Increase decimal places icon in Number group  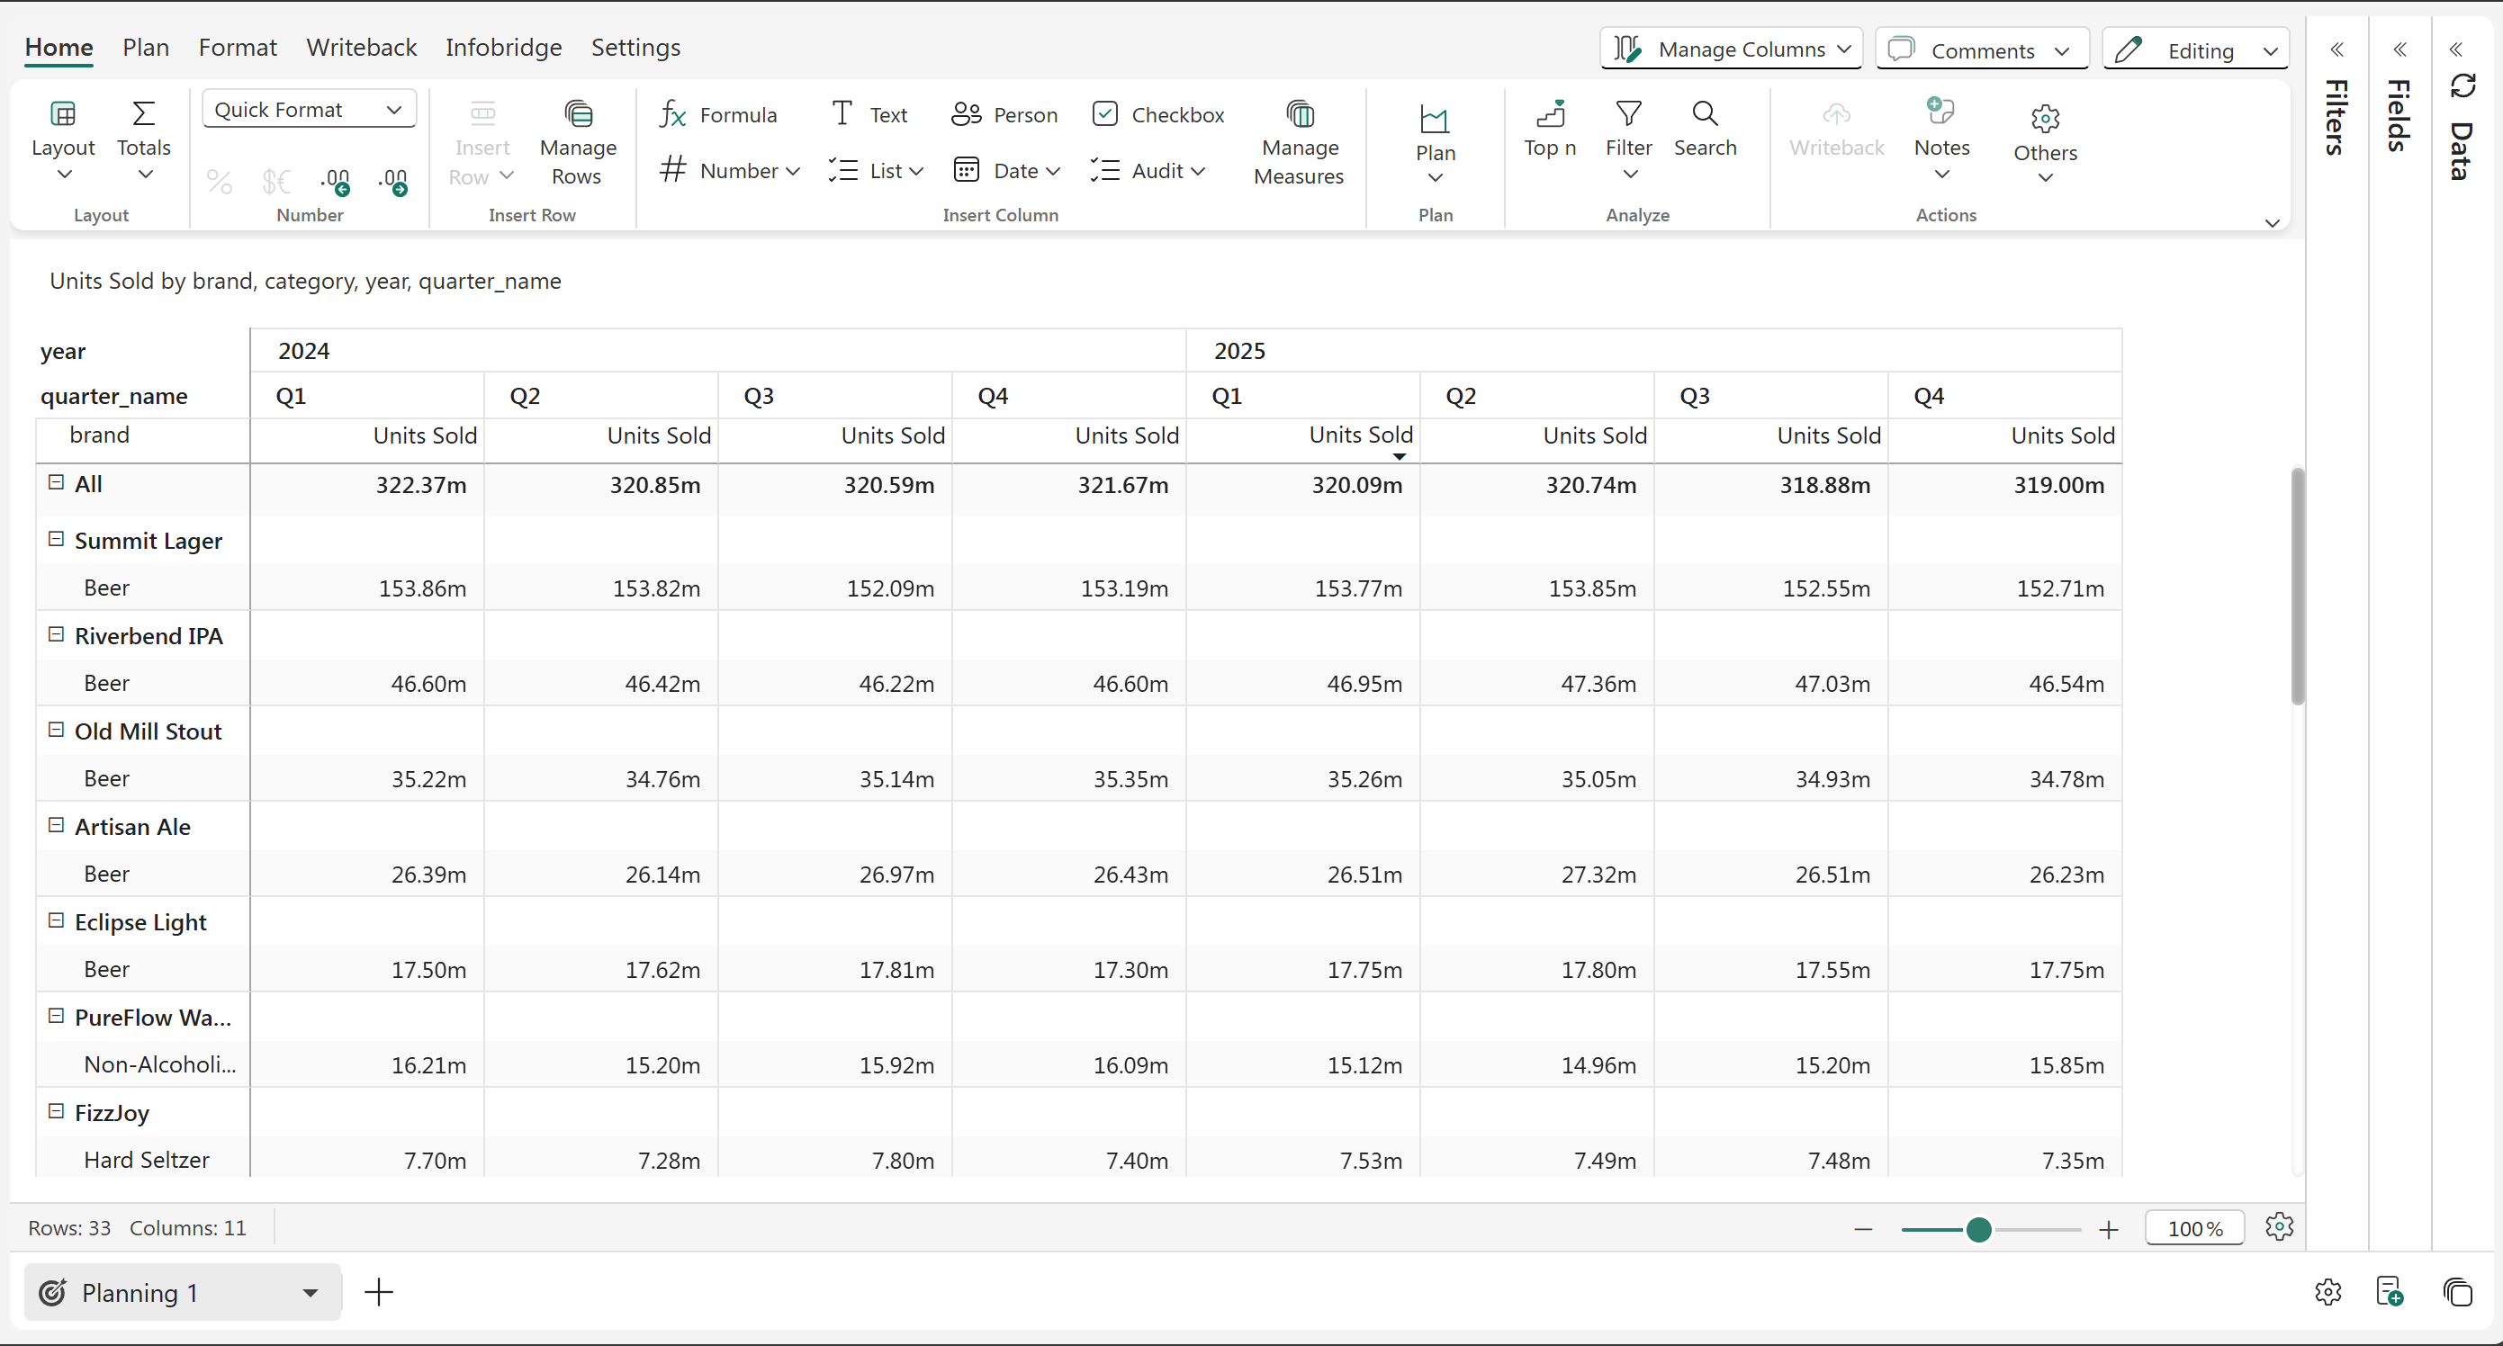click(335, 181)
